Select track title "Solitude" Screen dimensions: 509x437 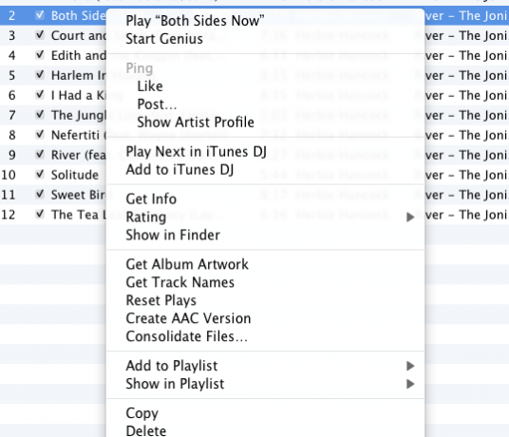pyautogui.click(x=75, y=175)
